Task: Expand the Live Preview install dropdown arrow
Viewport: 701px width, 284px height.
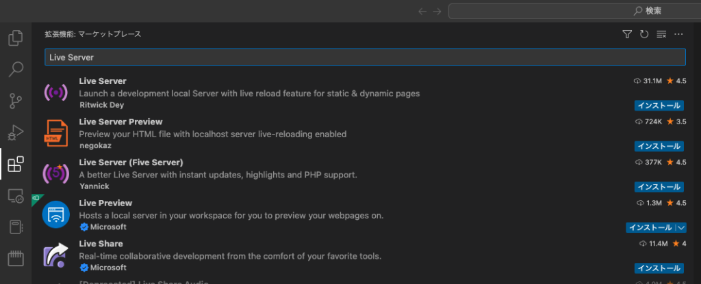Action: coord(680,227)
